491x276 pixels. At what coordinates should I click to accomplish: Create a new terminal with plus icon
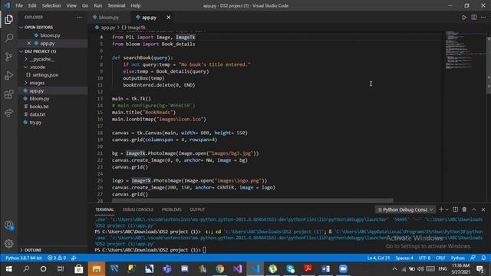(x=441, y=209)
